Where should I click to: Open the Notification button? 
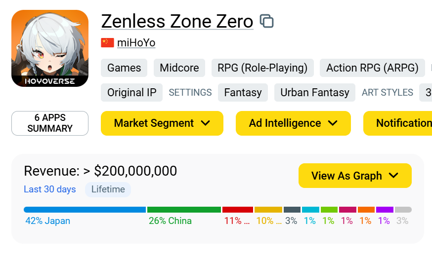tap(398, 123)
